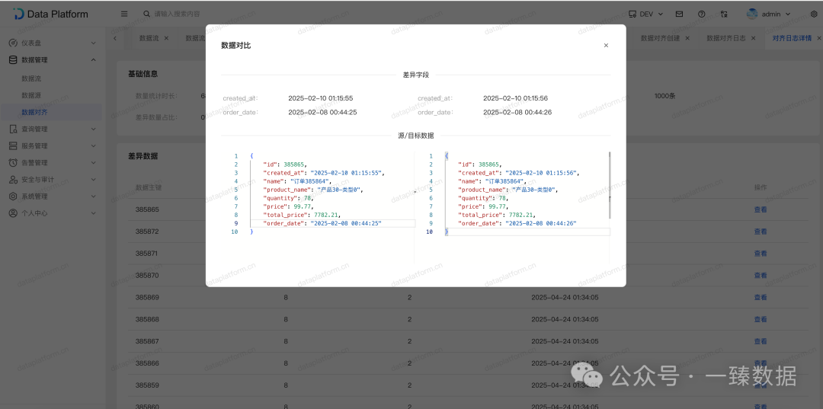Image resolution: width=823 pixels, height=409 pixels.
Task: Click the language translate icon
Action: pyautogui.click(x=724, y=14)
